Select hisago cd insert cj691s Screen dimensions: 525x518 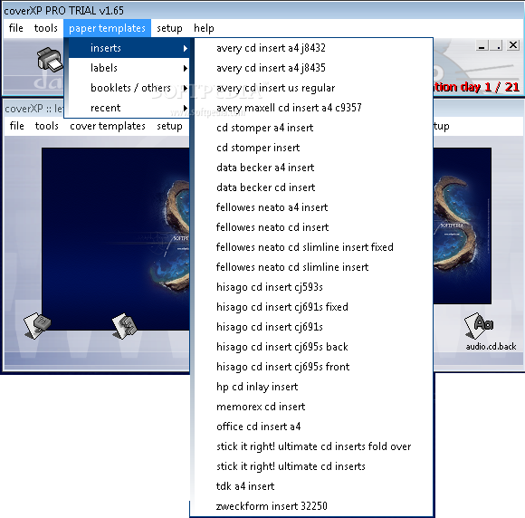pos(313,327)
